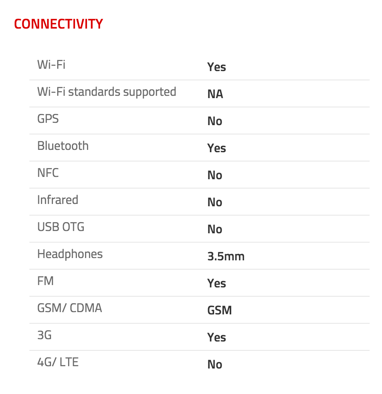
Task: Select the Bluetooth label text
Action: tap(63, 146)
